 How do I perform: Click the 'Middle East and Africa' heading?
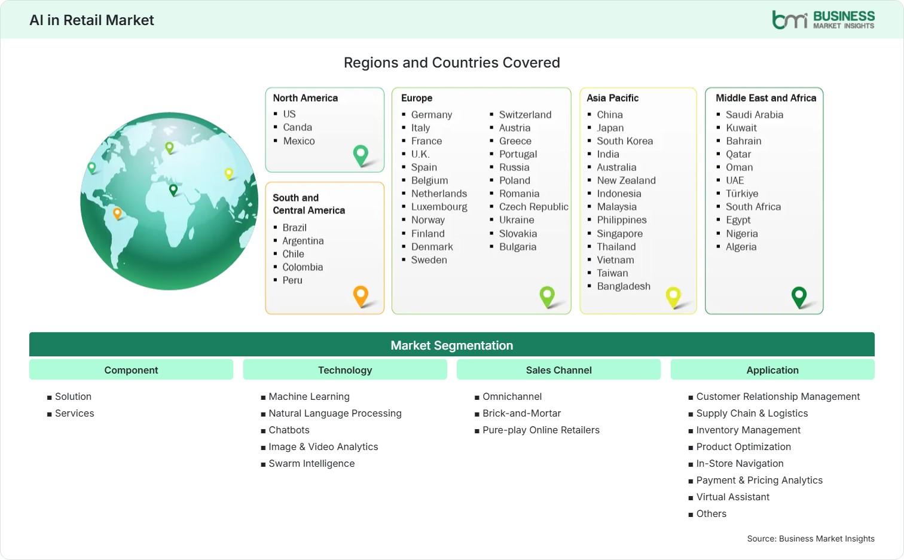pyautogui.click(x=766, y=98)
